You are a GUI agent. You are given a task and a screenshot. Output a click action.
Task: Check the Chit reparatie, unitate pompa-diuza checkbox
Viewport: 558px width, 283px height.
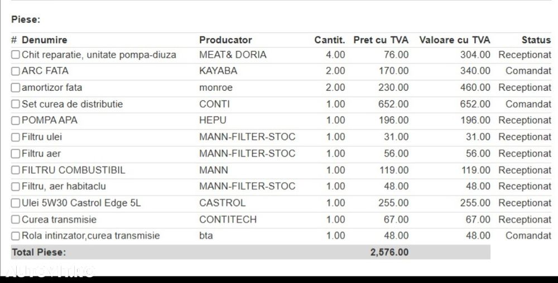pyautogui.click(x=16, y=55)
